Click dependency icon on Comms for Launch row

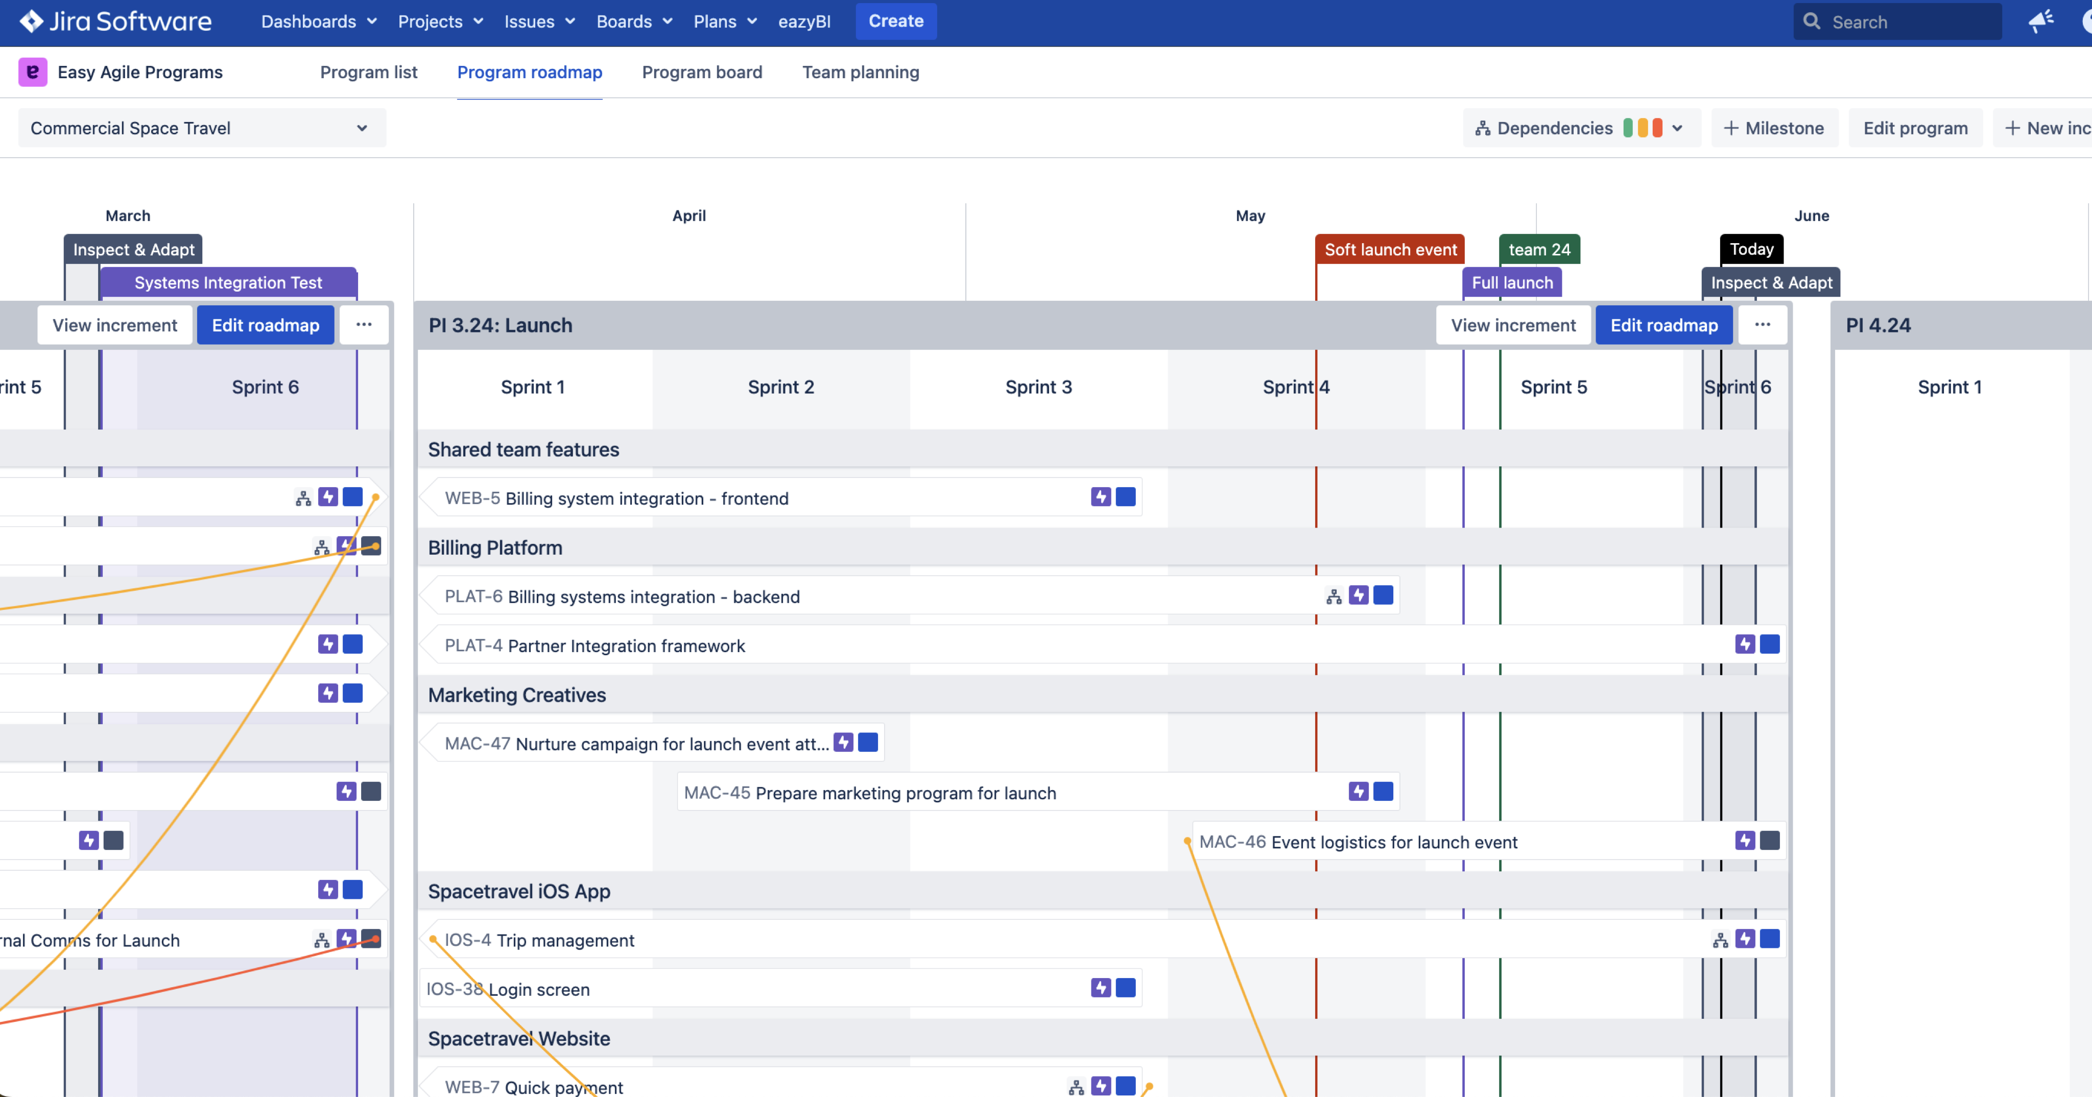322,940
